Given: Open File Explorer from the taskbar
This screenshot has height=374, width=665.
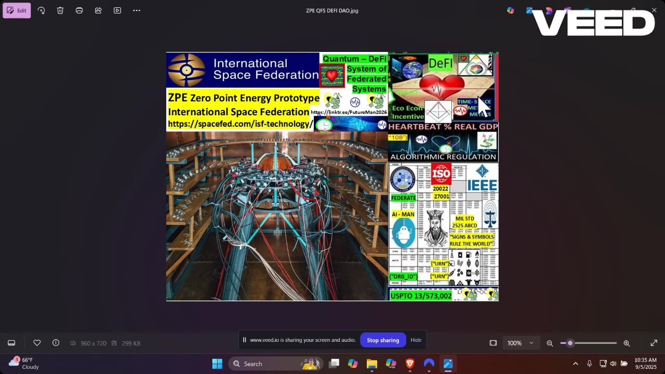Looking at the screenshot, I should pyautogui.click(x=372, y=364).
